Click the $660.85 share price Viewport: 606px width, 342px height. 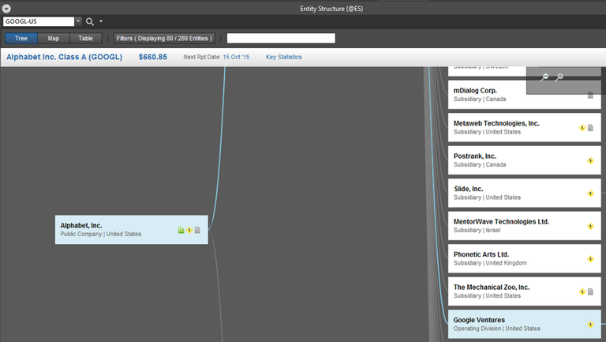coord(153,57)
